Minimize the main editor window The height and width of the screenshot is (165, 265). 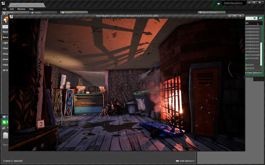coord(249,2)
